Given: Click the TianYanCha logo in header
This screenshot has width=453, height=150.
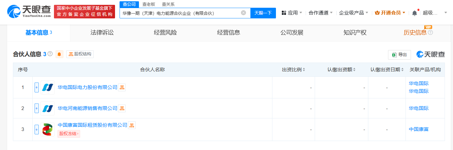Looking at the screenshot, I should click(x=29, y=12).
